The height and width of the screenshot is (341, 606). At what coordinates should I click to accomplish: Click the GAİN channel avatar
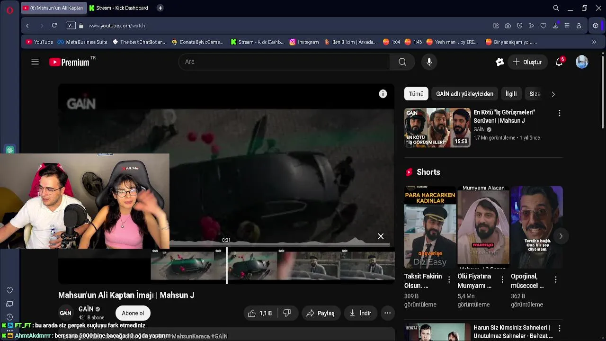point(65,313)
